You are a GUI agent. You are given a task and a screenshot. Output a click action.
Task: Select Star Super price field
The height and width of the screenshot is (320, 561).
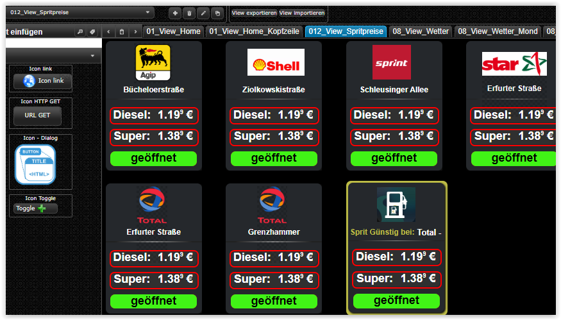pos(513,137)
